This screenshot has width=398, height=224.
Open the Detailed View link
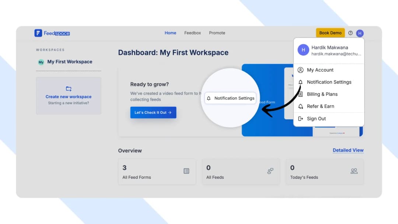coord(348,150)
